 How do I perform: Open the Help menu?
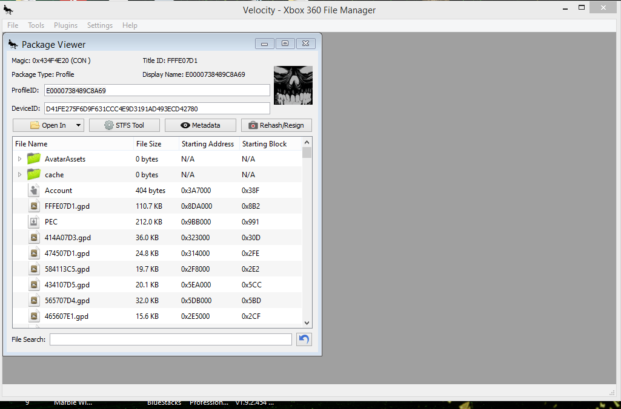[x=130, y=25]
